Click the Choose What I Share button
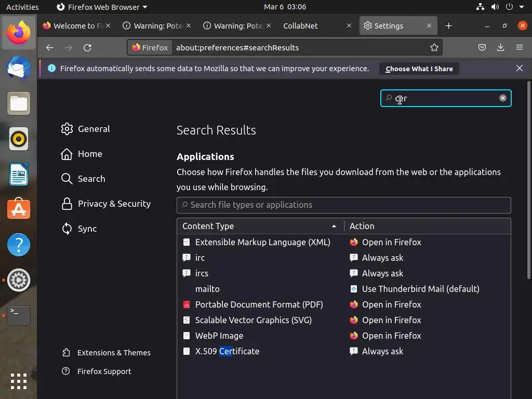 [419, 69]
